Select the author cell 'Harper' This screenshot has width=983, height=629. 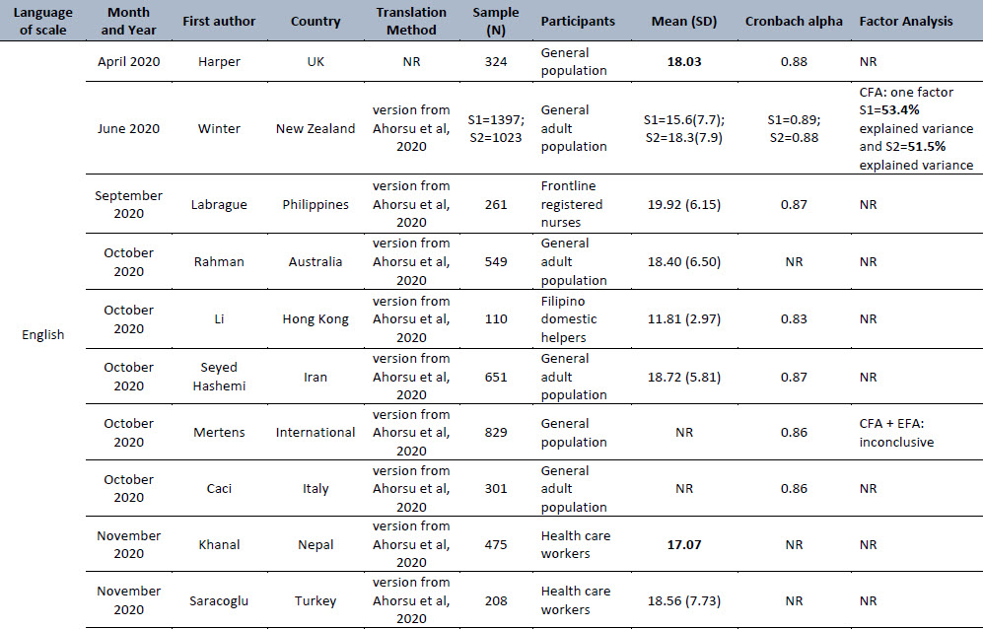[219, 61]
